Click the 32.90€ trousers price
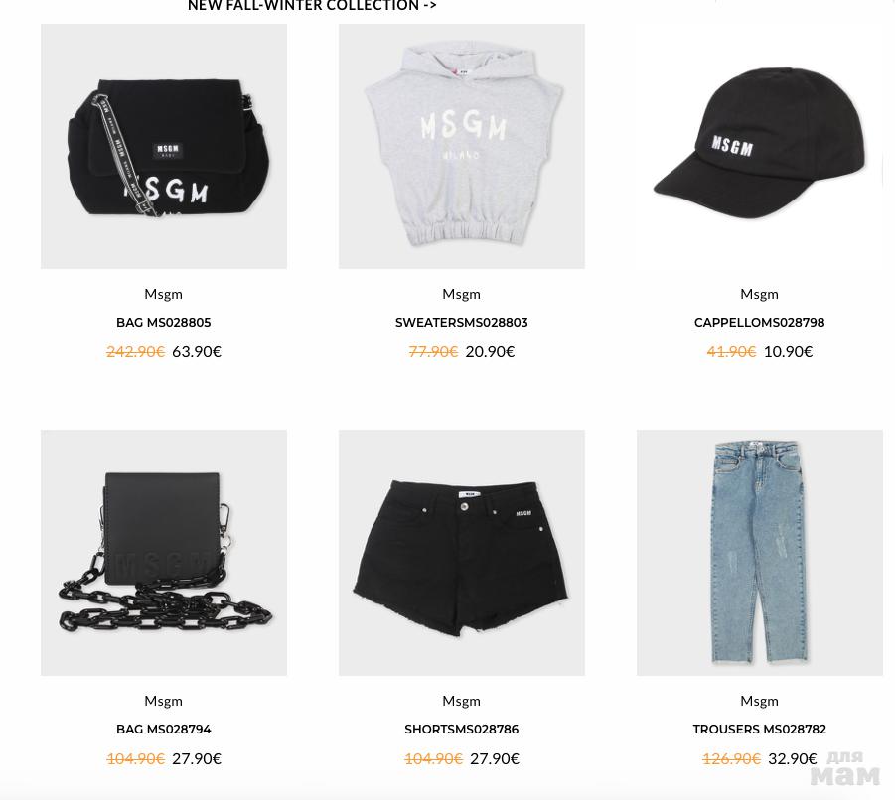The width and height of the screenshot is (895, 800). point(793,759)
